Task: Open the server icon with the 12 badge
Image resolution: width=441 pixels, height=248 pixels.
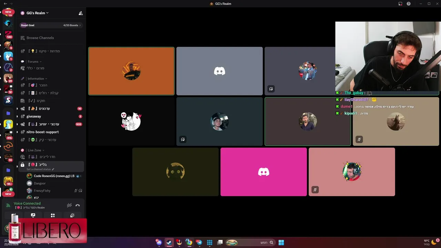Action: (x=8, y=89)
